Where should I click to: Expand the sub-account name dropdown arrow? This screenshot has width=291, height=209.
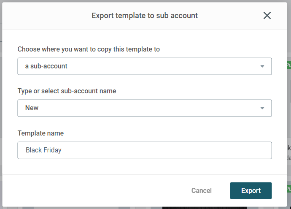[262, 108]
